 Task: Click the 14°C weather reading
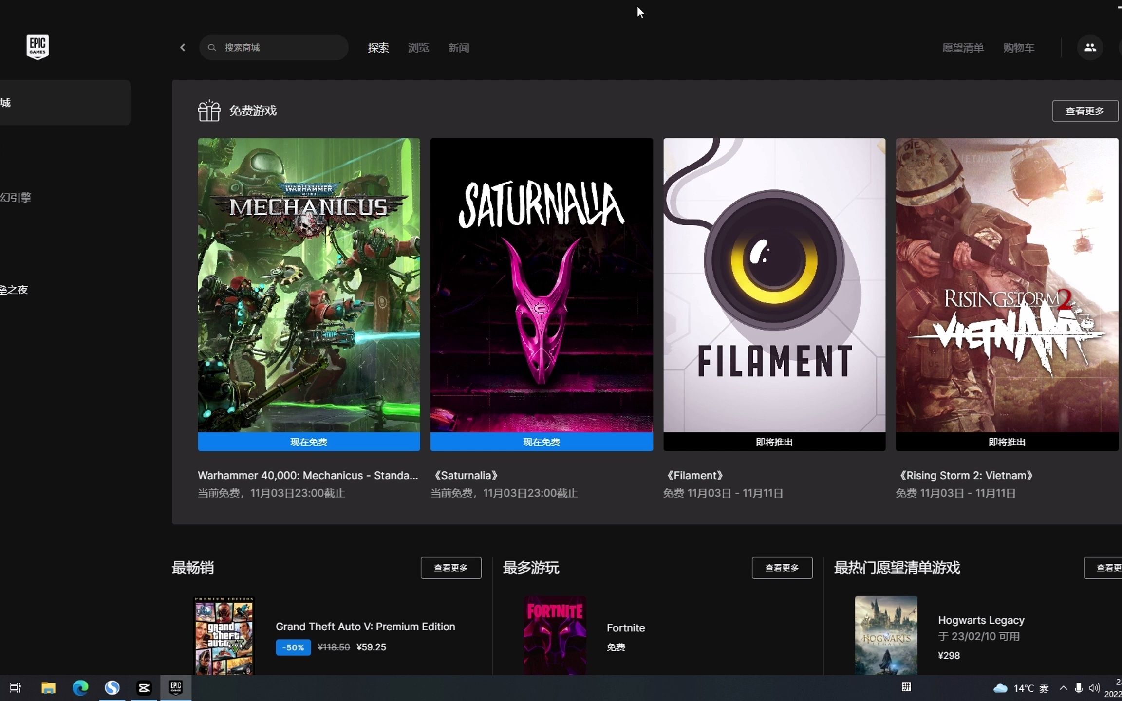tap(1024, 688)
